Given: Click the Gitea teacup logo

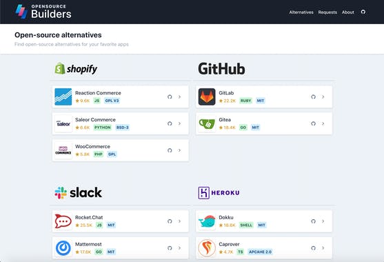Looking at the screenshot, I should (x=207, y=123).
